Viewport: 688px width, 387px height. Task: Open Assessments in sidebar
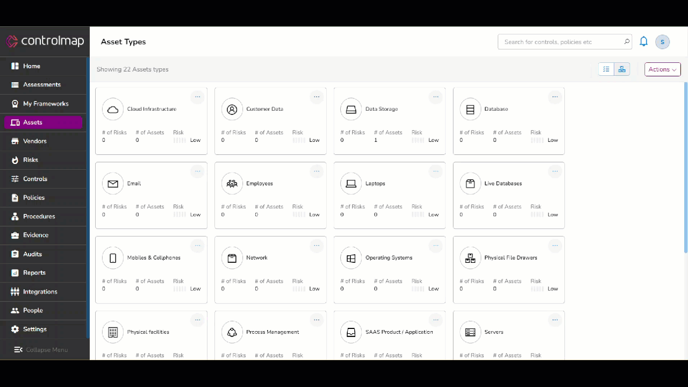43,85
